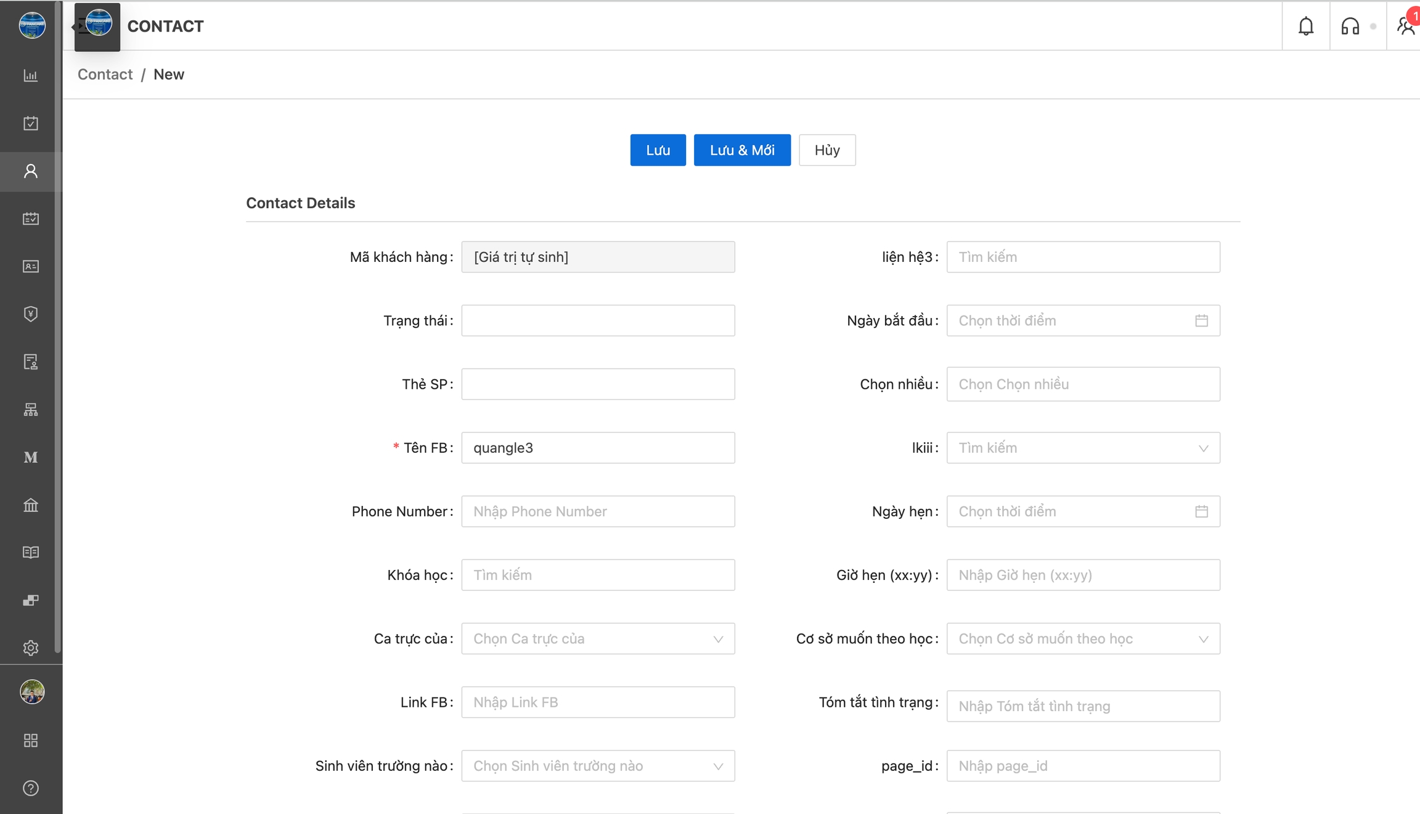Image resolution: width=1420 pixels, height=814 pixels.
Task: Open the headset support icon
Action: pyautogui.click(x=1350, y=26)
